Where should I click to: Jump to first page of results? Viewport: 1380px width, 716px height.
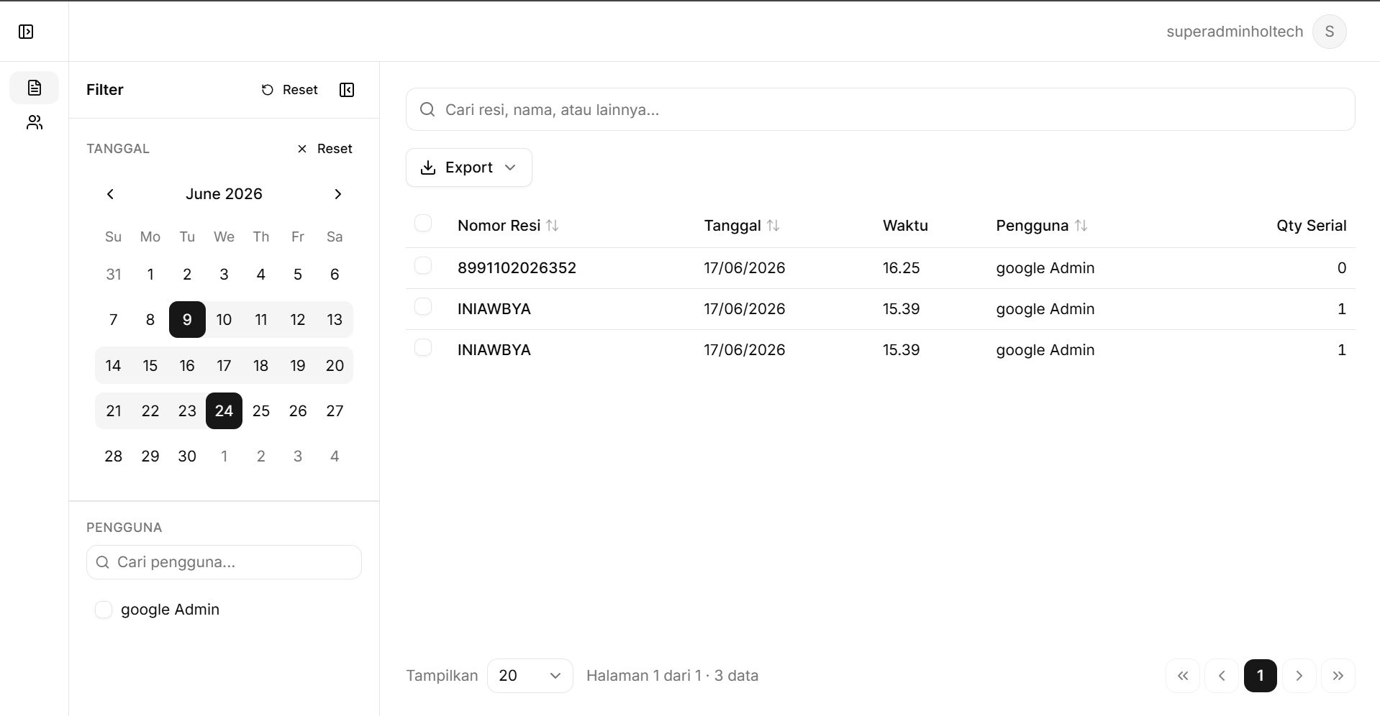tap(1183, 676)
